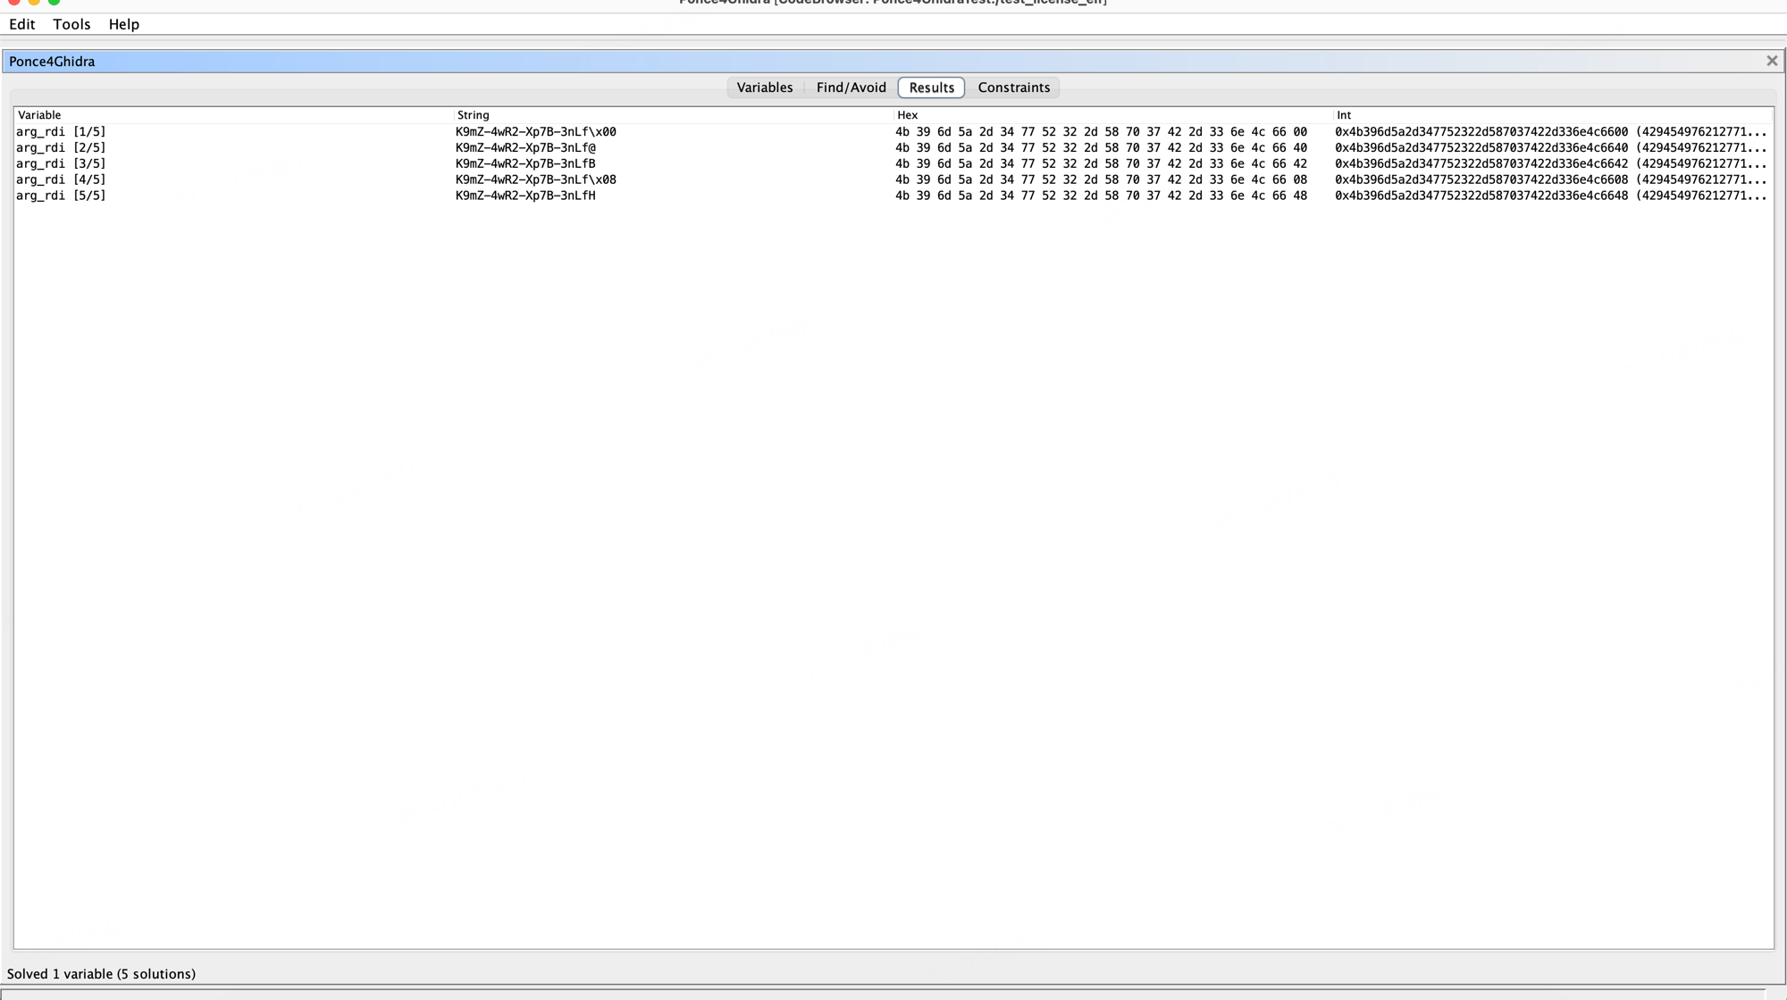Select row arg_rdi [2/5]
This screenshot has height=1000, width=1787.
point(893,148)
